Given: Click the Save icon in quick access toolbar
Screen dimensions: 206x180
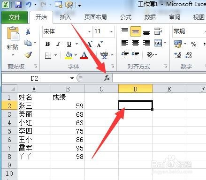Looking at the screenshot, I should tap(18, 5).
